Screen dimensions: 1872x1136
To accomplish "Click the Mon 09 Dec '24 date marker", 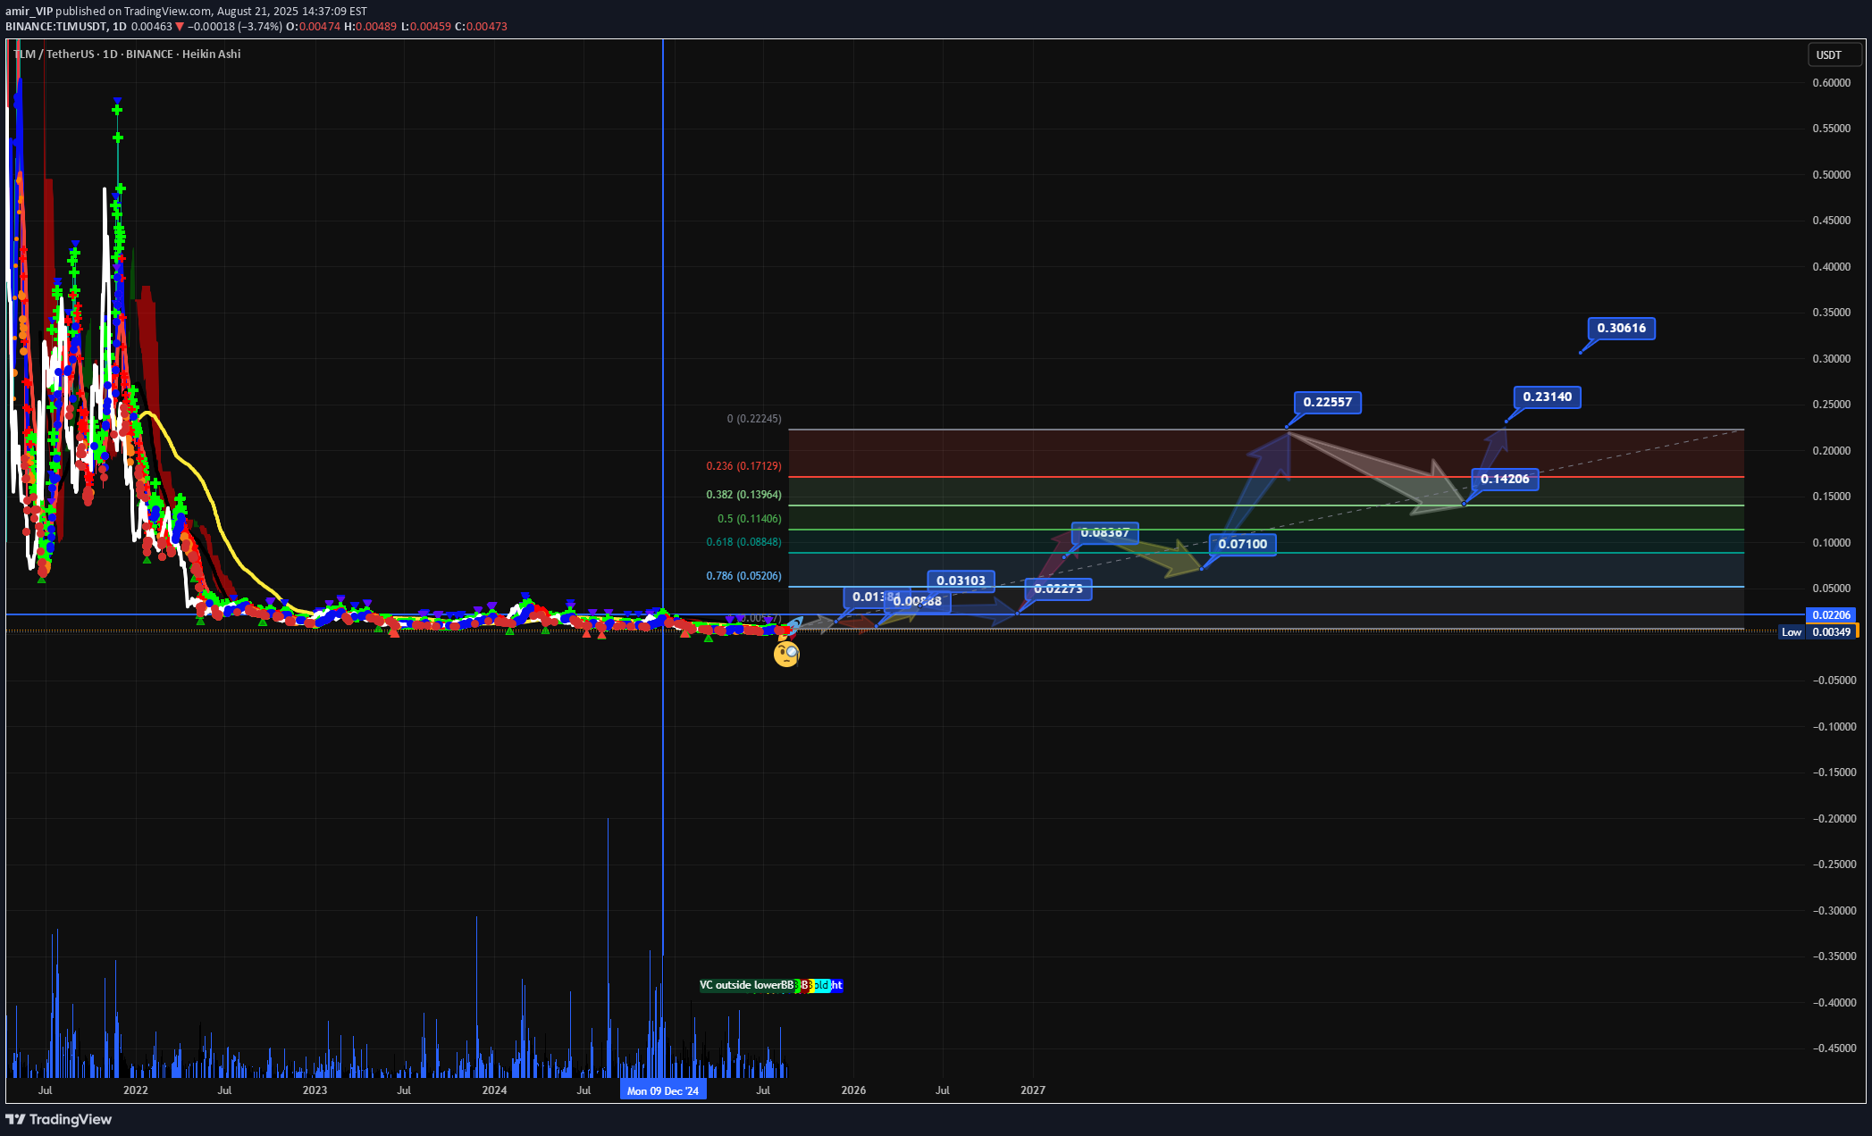I will pyautogui.click(x=663, y=1090).
